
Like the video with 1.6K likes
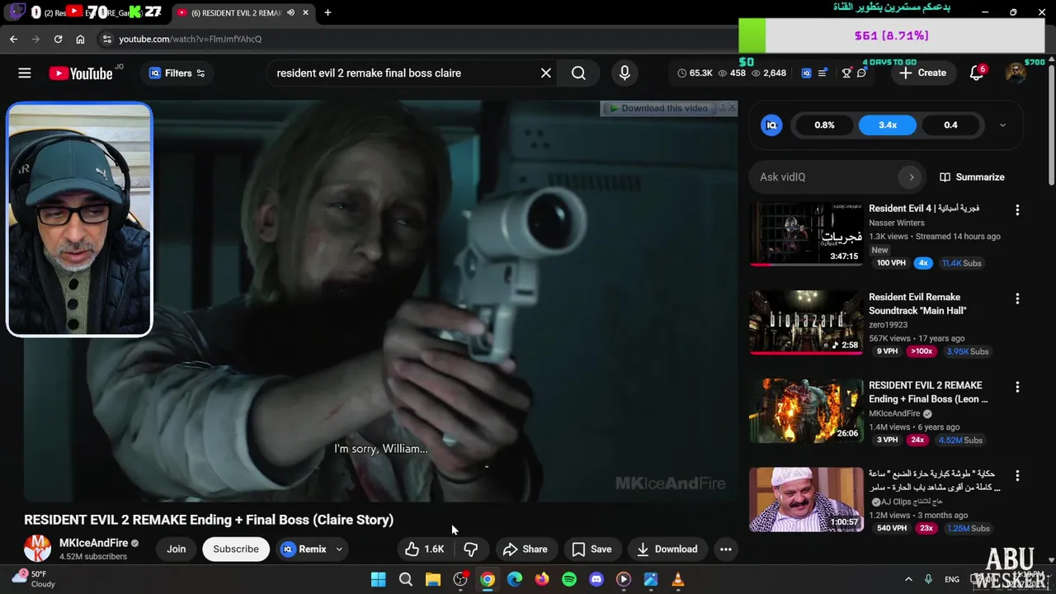[x=425, y=549]
